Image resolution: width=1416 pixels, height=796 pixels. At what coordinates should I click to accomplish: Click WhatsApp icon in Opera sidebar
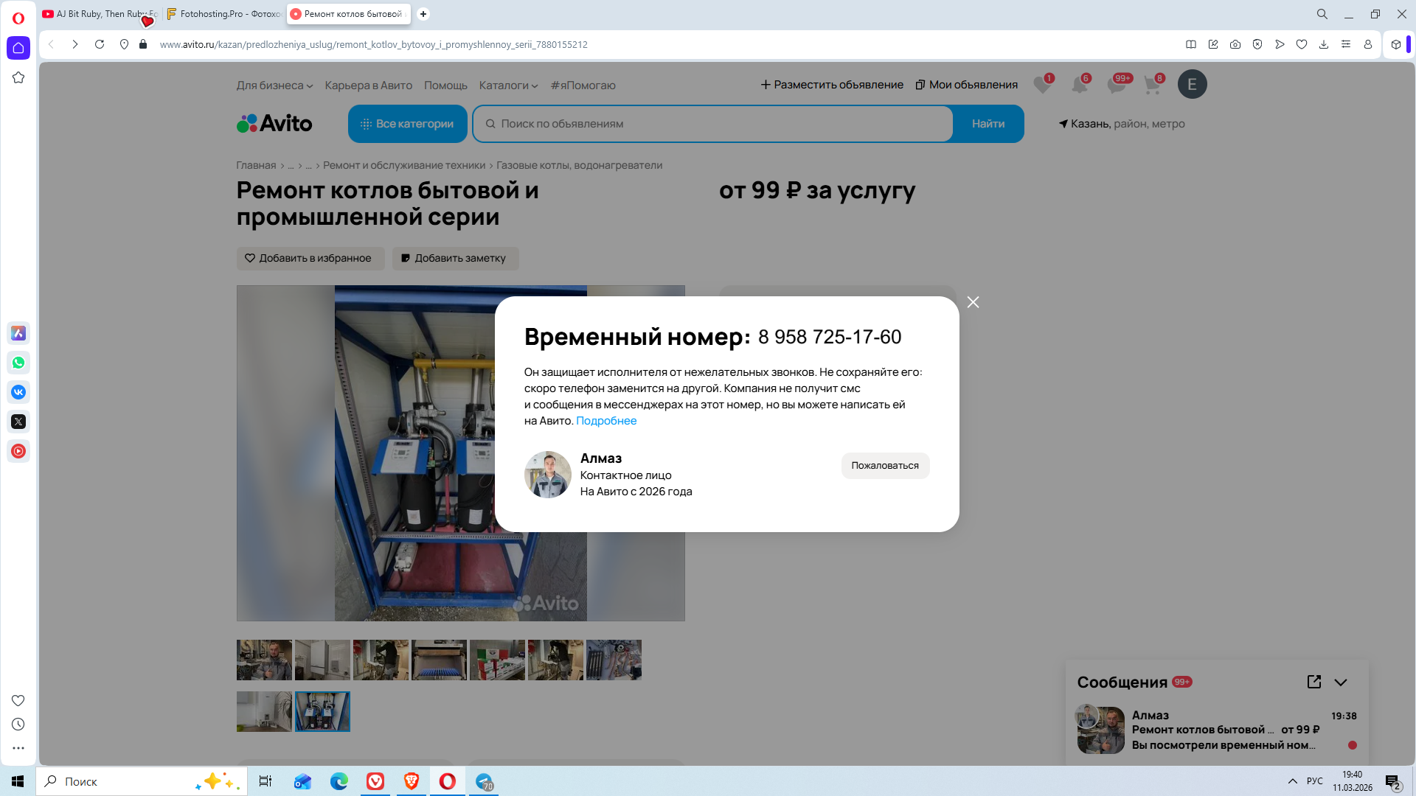point(18,363)
